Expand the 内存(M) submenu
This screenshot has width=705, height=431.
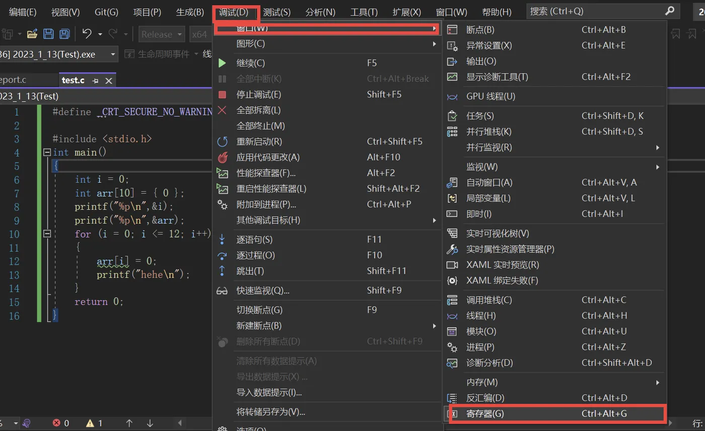[554, 382]
